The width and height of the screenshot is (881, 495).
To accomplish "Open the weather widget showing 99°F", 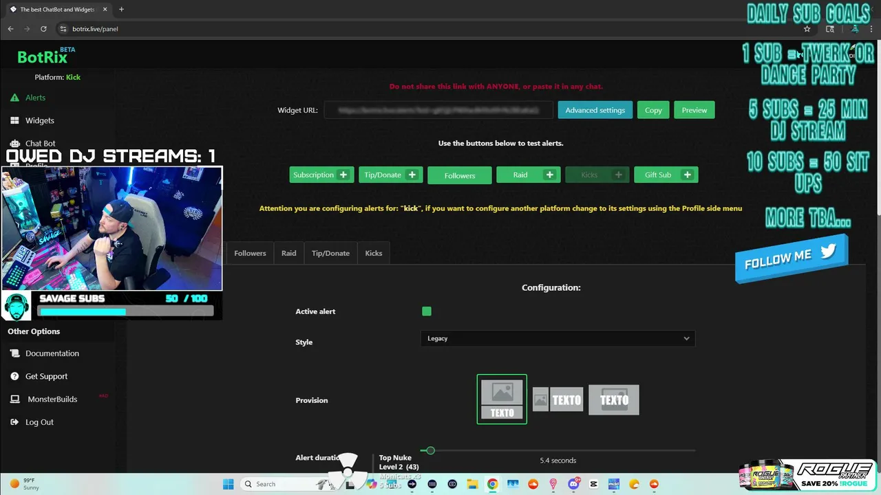I will tap(25, 484).
